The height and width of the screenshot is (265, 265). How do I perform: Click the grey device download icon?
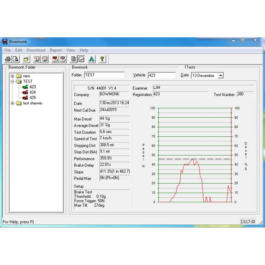pos(63,59)
